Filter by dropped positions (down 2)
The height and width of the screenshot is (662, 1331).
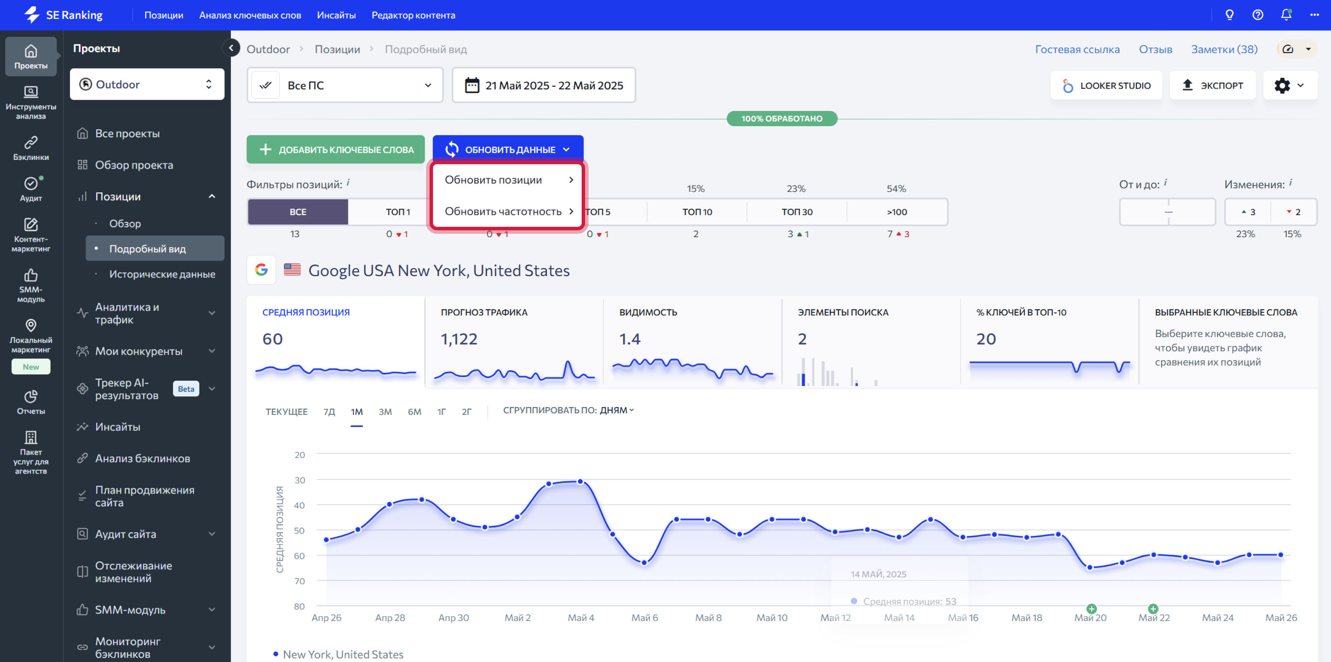pos(1293,212)
